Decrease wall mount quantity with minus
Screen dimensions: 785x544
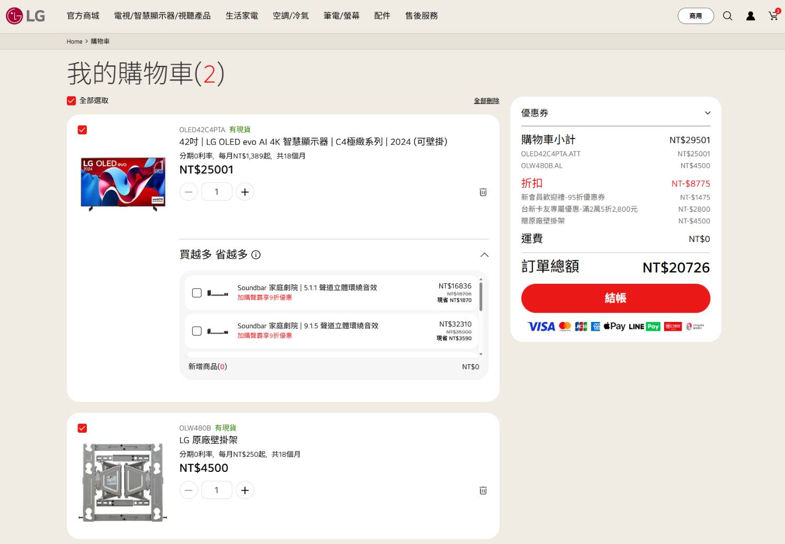188,490
